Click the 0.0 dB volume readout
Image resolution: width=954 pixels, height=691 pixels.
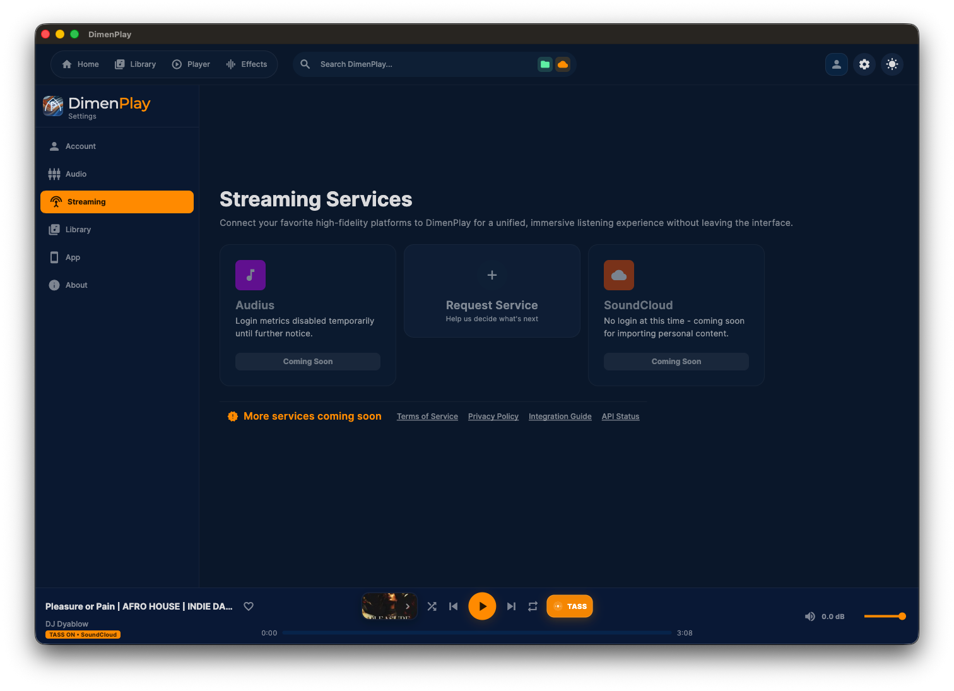click(833, 617)
